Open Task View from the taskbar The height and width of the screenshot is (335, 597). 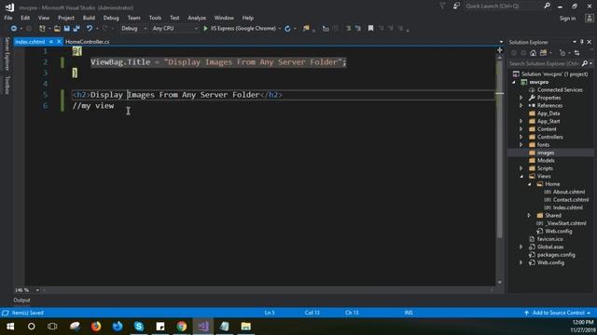click(x=52, y=327)
